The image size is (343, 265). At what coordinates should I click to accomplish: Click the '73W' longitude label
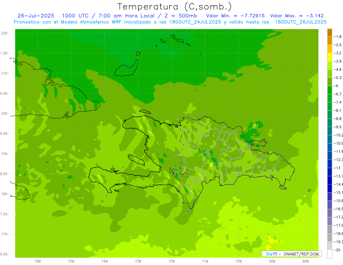pyautogui.click(x=138, y=261)
